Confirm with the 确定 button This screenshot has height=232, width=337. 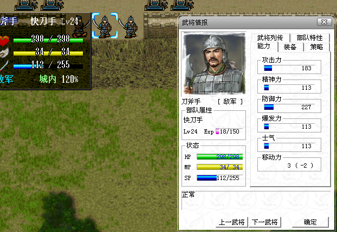click(310, 222)
